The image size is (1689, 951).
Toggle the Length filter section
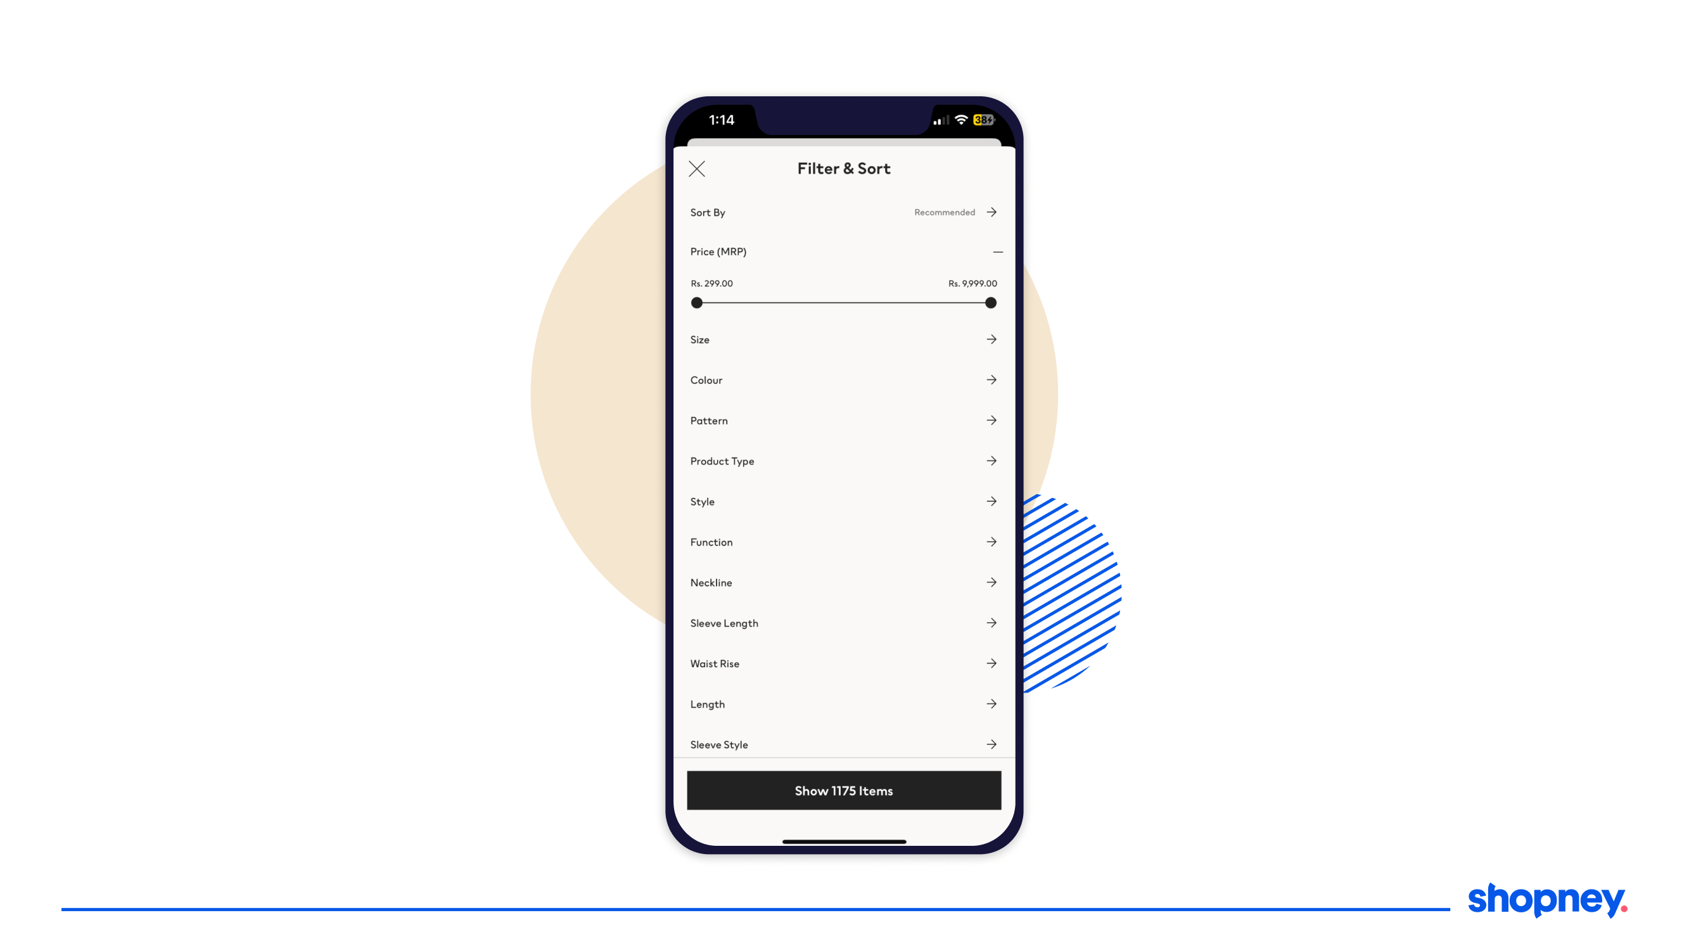pos(843,704)
